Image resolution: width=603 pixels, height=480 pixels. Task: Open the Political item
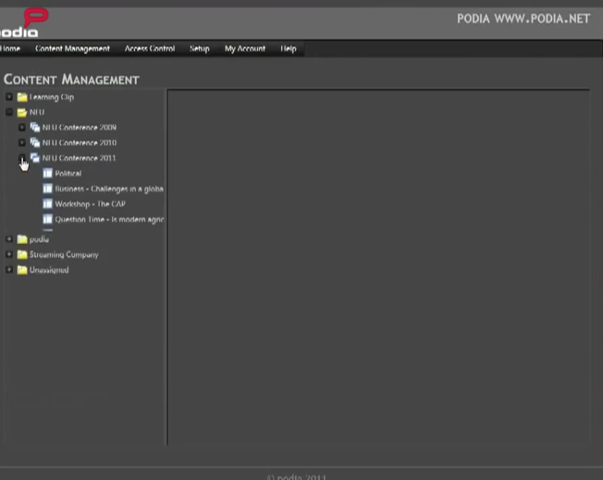[x=68, y=173]
